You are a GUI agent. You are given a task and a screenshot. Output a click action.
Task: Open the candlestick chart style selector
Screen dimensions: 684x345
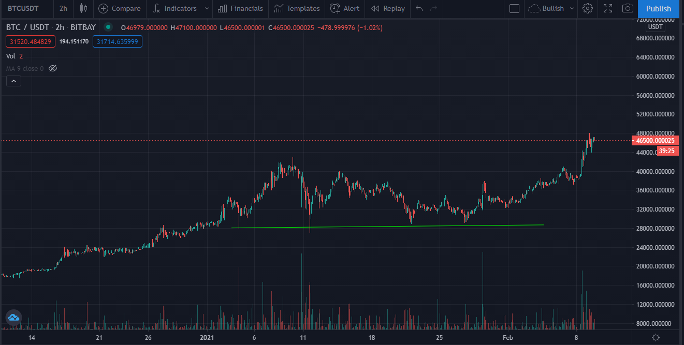pos(83,8)
